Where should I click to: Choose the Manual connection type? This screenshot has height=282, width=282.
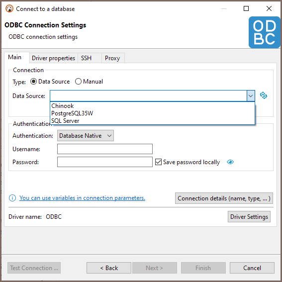tap(78, 82)
